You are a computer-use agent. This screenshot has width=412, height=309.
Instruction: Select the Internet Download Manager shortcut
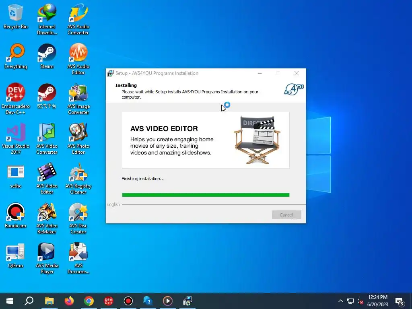click(47, 20)
